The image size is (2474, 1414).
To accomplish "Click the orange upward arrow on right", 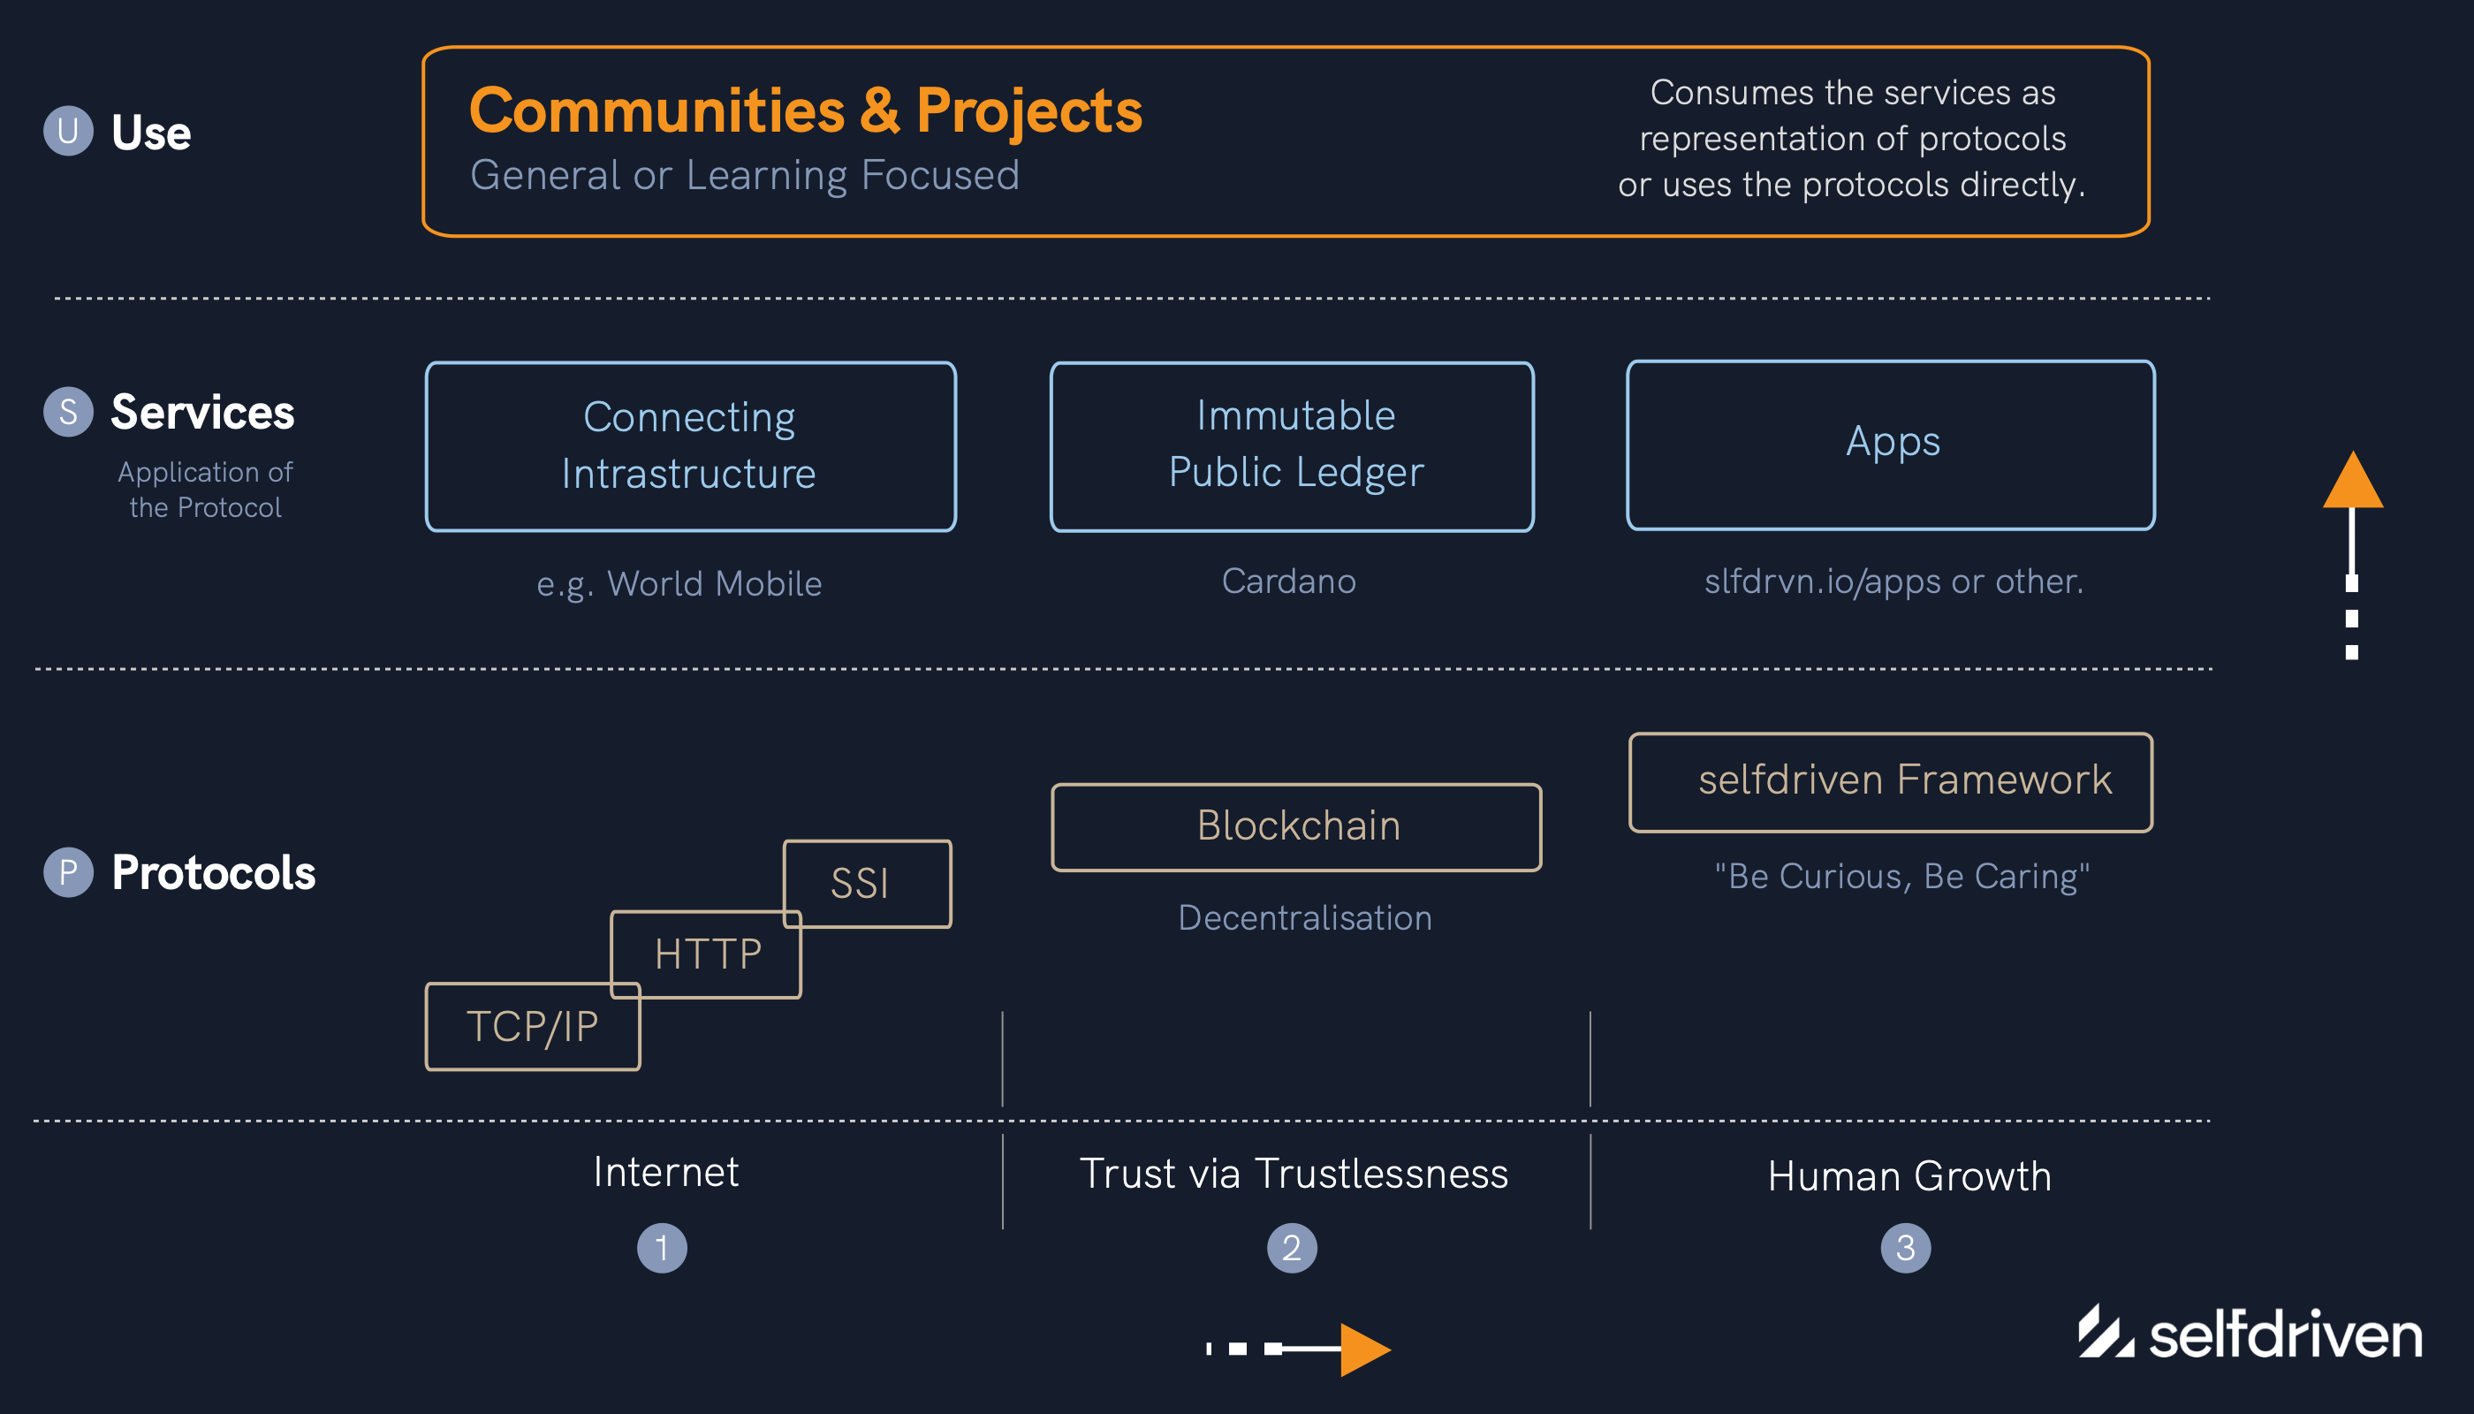I will (x=2352, y=483).
